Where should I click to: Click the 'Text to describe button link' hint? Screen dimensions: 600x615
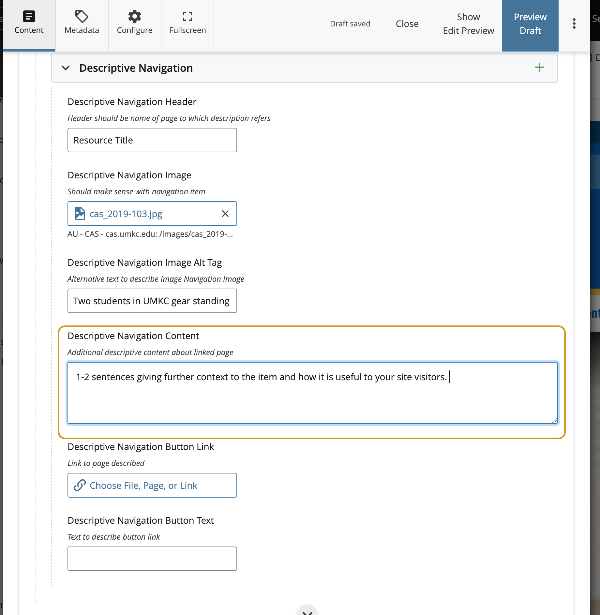point(113,537)
